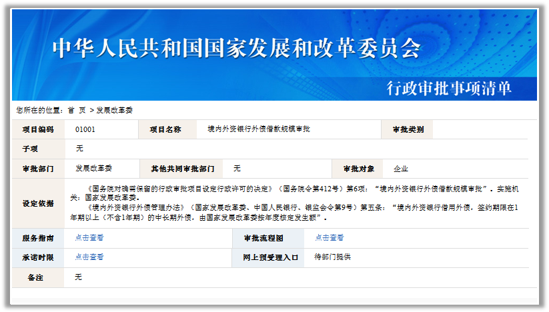Click the 子项 label cell
The image size is (549, 312).
38,149
